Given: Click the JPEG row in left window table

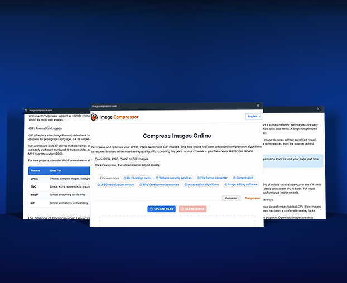Looking at the screenshot, I should click(59, 179).
